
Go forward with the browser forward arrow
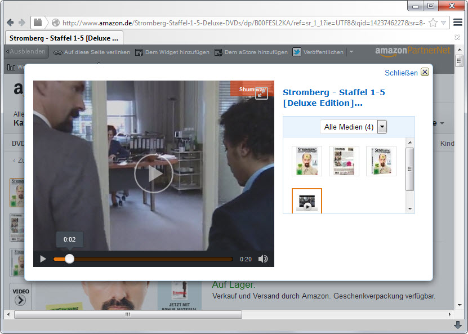[22, 23]
